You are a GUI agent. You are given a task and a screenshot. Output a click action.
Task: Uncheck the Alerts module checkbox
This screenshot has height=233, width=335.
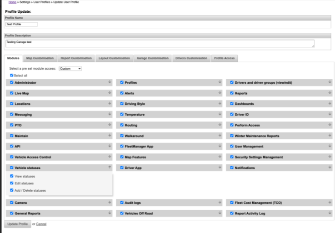click(x=122, y=93)
